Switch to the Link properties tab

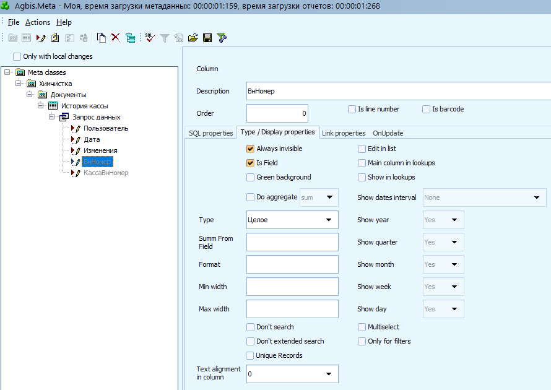pos(344,133)
